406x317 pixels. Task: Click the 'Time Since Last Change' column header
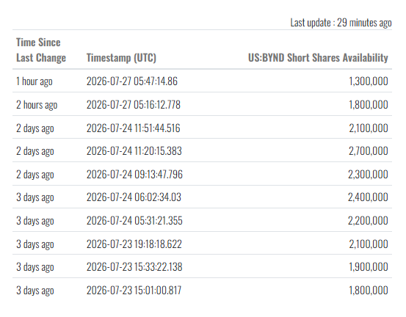click(41, 50)
